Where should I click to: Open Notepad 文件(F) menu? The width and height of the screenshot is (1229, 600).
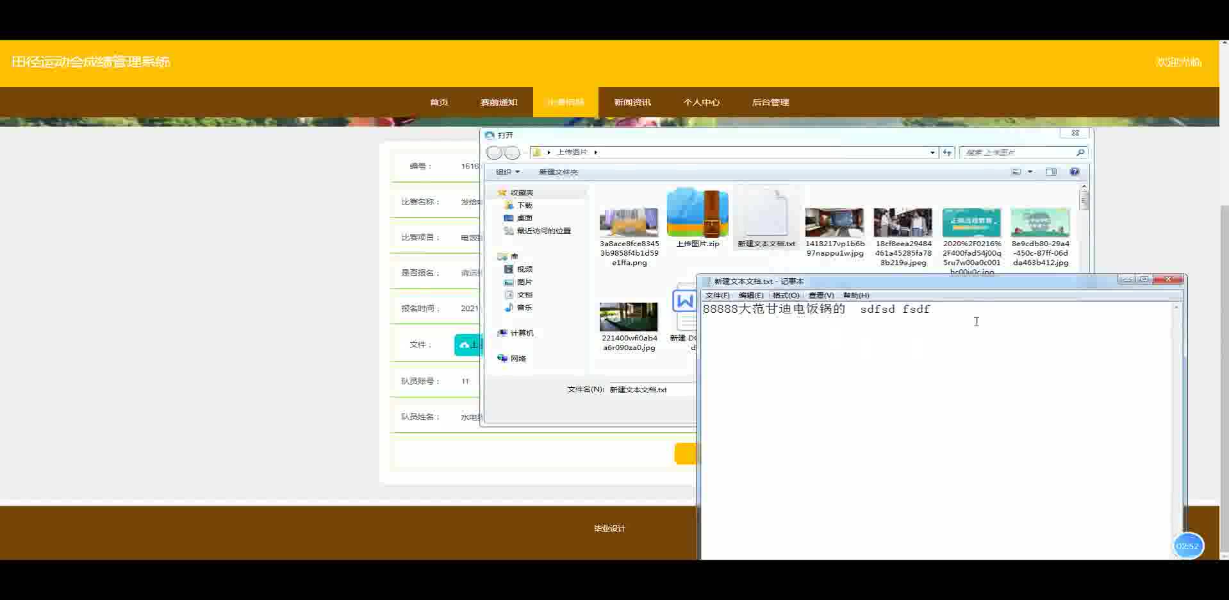[x=717, y=296]
